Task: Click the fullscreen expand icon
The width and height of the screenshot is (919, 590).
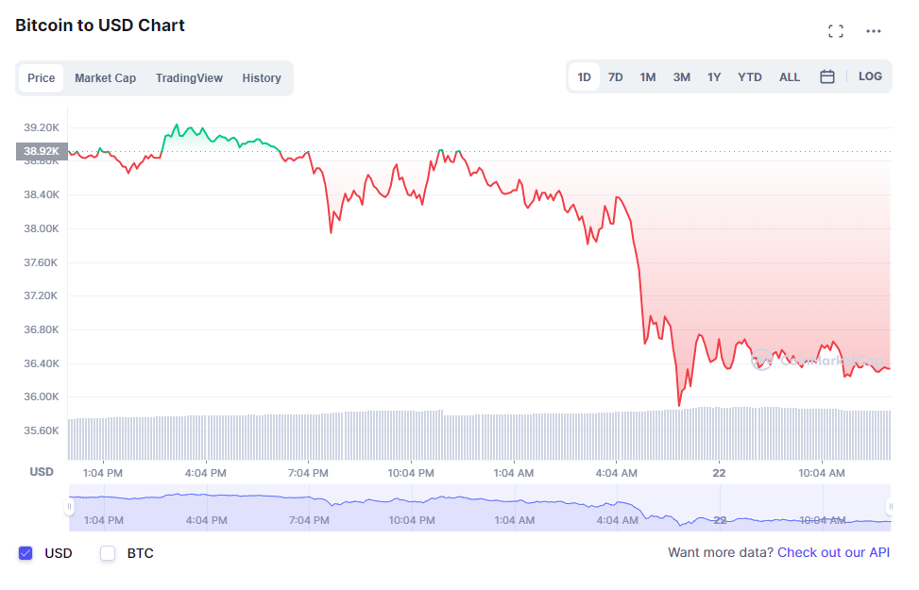Action: 835,31
